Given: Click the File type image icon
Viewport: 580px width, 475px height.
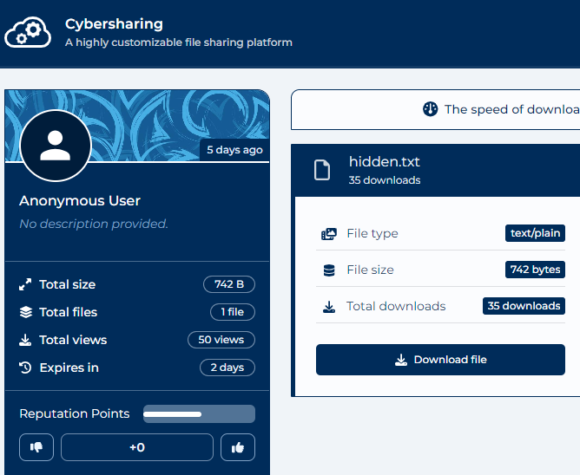Looking at the screenshot, I should coord(329,234).
